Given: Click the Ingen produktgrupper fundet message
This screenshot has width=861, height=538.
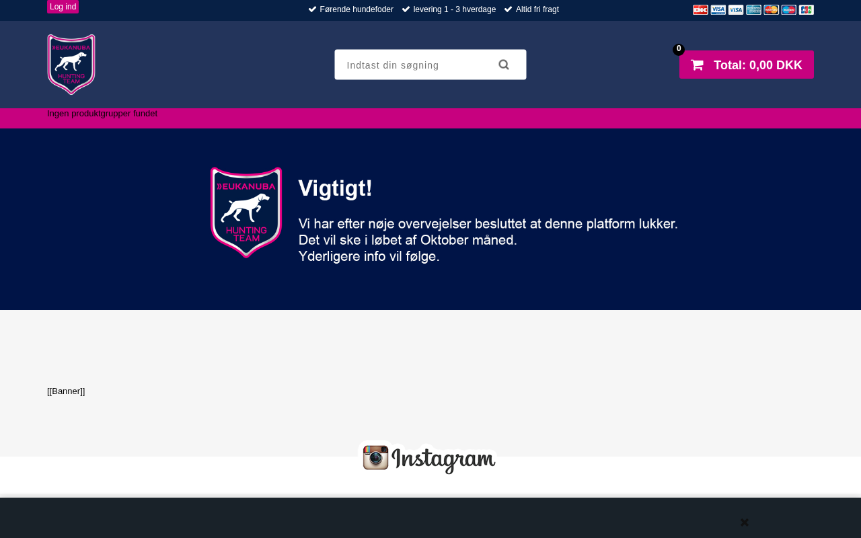Looking at the screenshot, I should (x=102, y=114).
